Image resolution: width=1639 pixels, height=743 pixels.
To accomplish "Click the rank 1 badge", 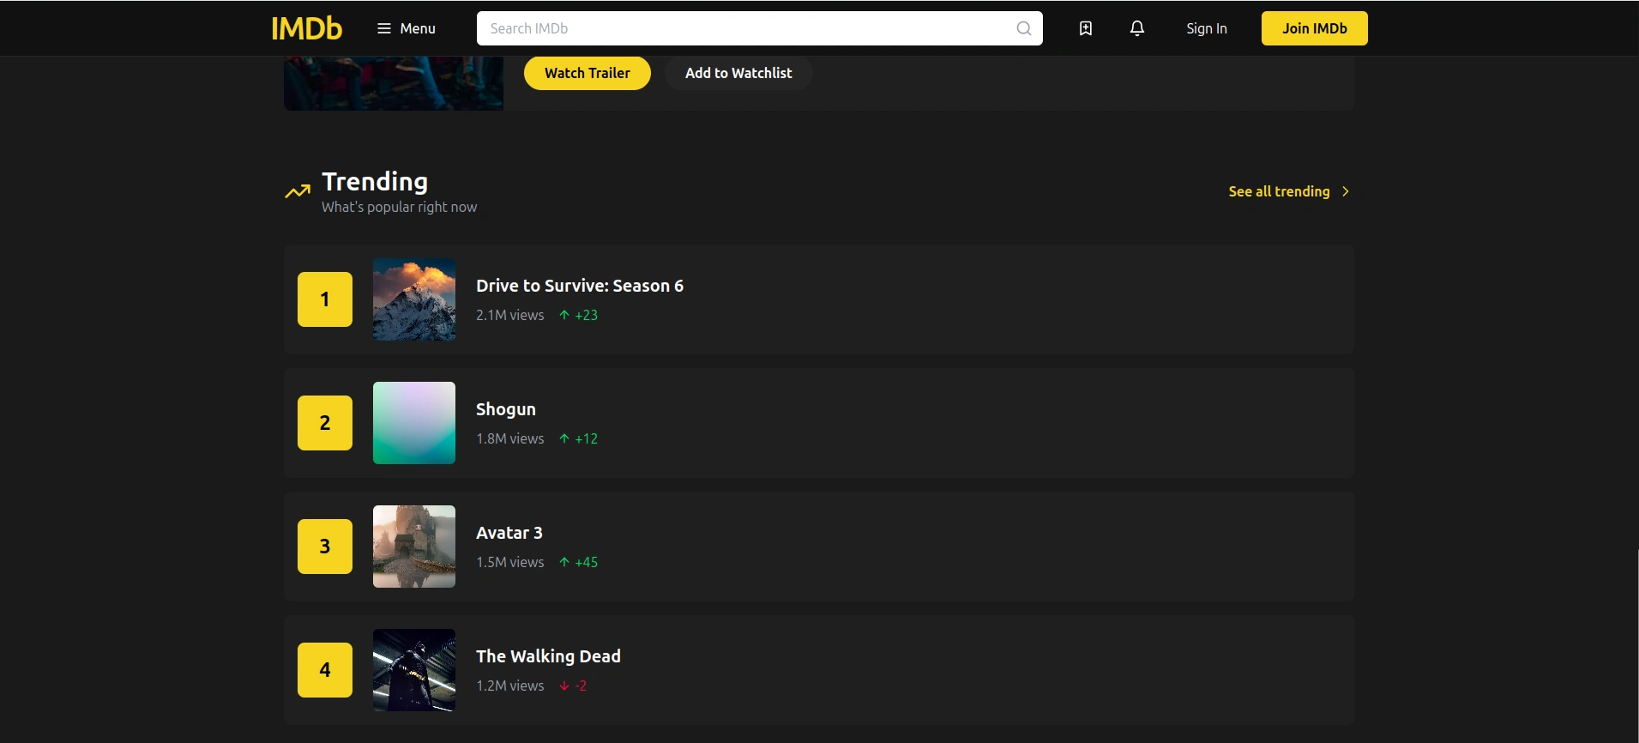I will [325, 299].
